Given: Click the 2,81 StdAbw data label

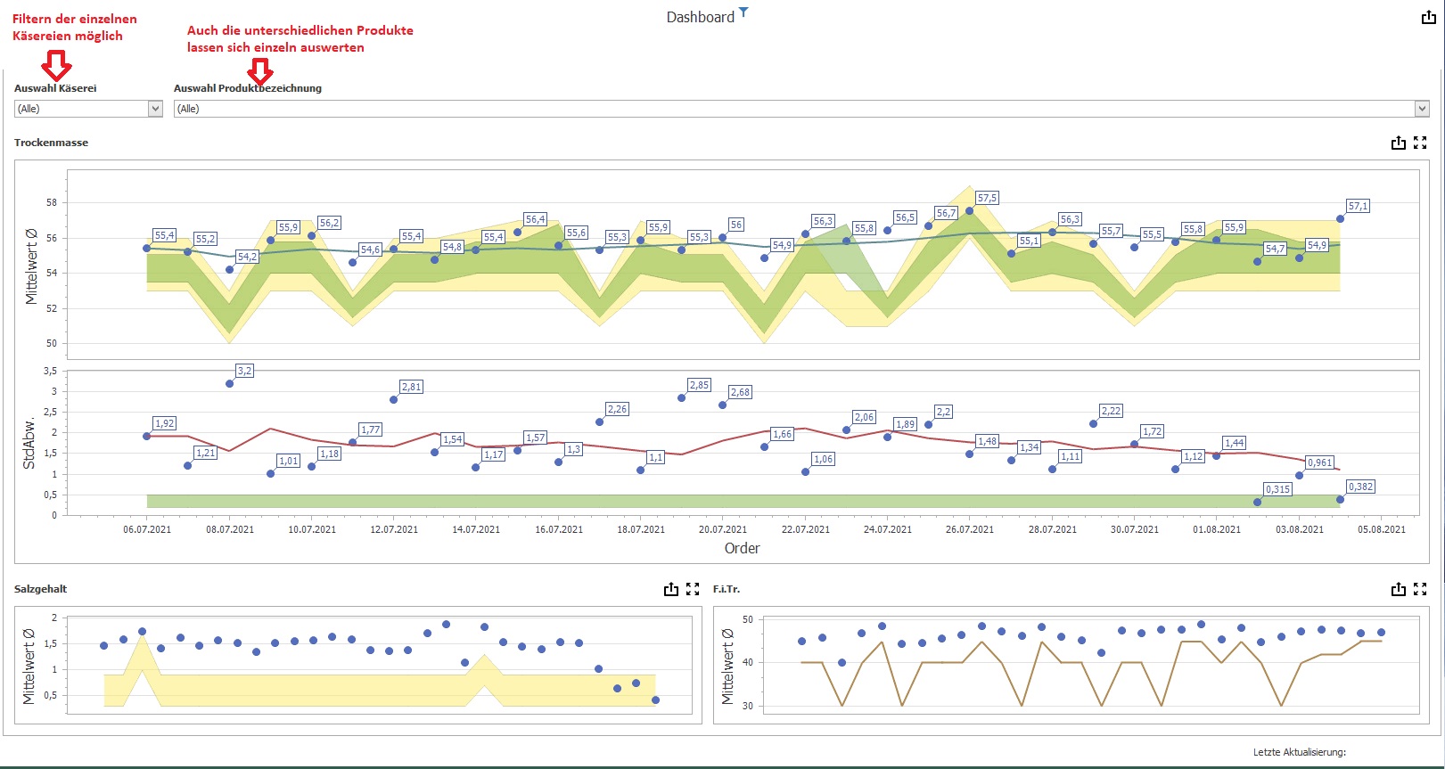Looking at the screenshot, I should tap(411, 387).
